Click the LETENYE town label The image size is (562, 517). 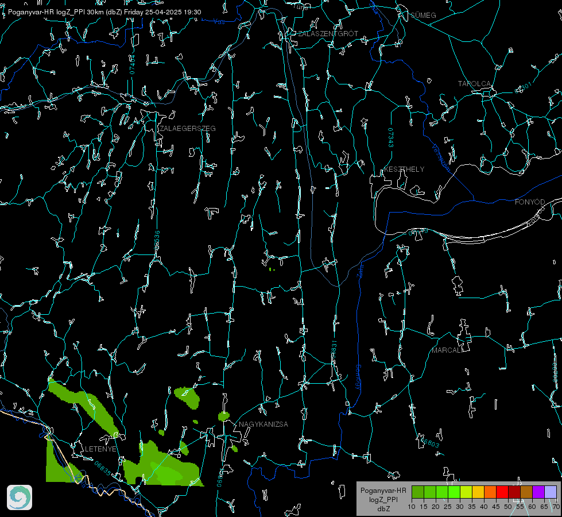(x=100, y=449)
